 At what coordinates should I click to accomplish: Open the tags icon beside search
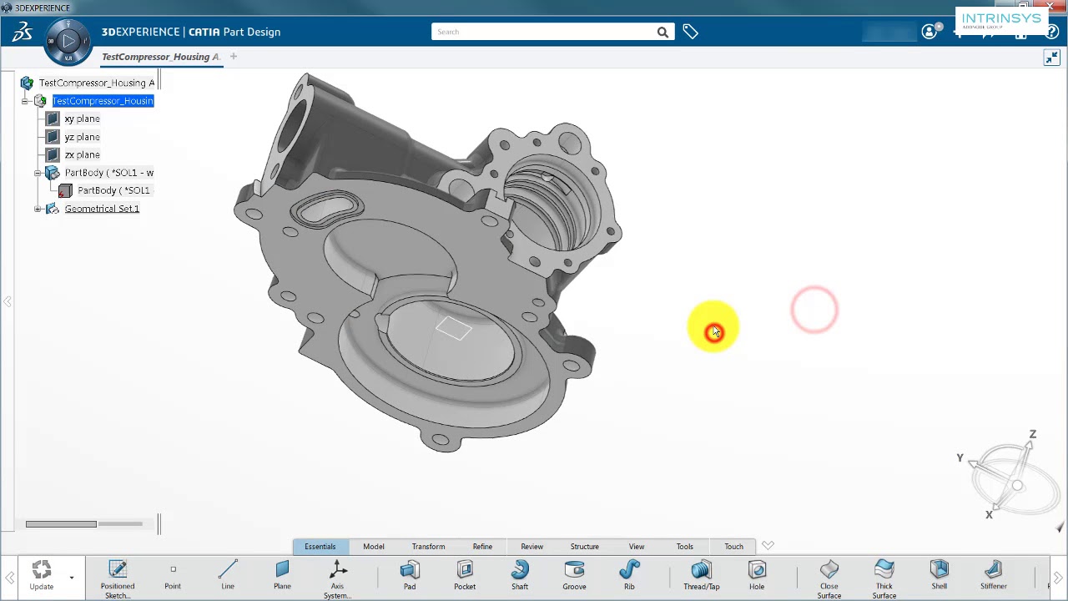[690, 32]
